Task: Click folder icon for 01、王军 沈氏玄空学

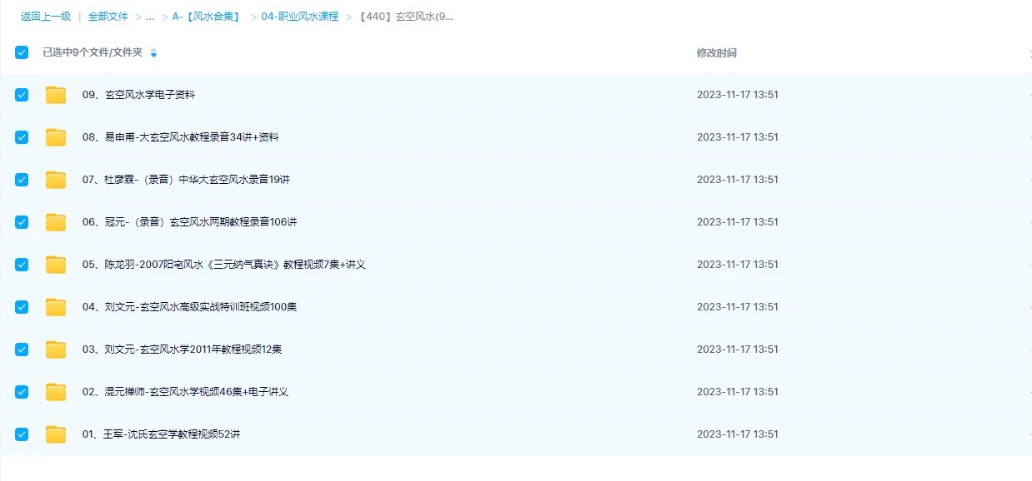Action: click(56, 434)
